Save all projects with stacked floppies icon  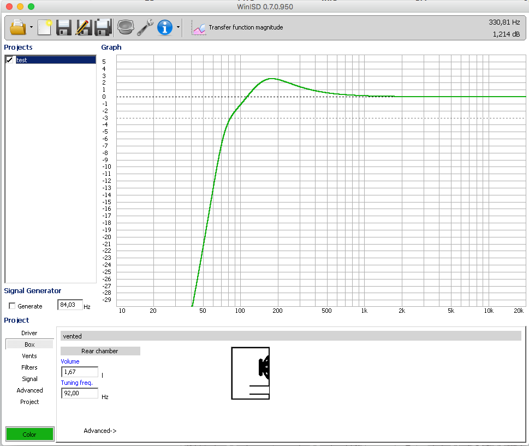103,27
